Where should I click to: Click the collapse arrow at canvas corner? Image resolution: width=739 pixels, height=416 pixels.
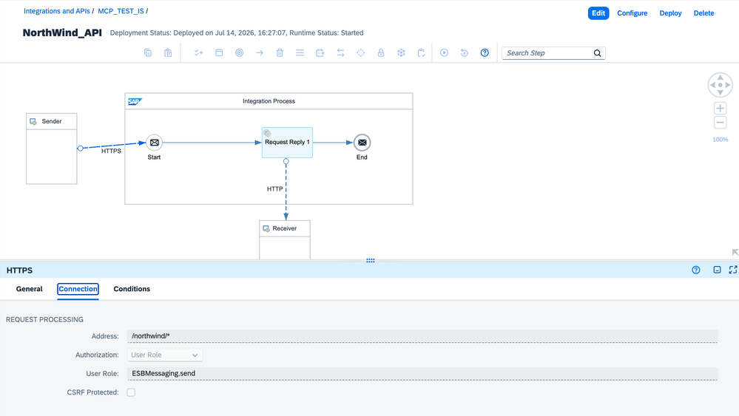[735, 253]
